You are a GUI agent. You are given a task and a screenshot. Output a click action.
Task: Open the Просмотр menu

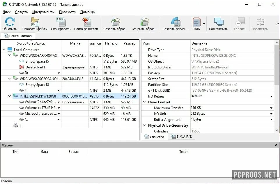pos(67,12)
